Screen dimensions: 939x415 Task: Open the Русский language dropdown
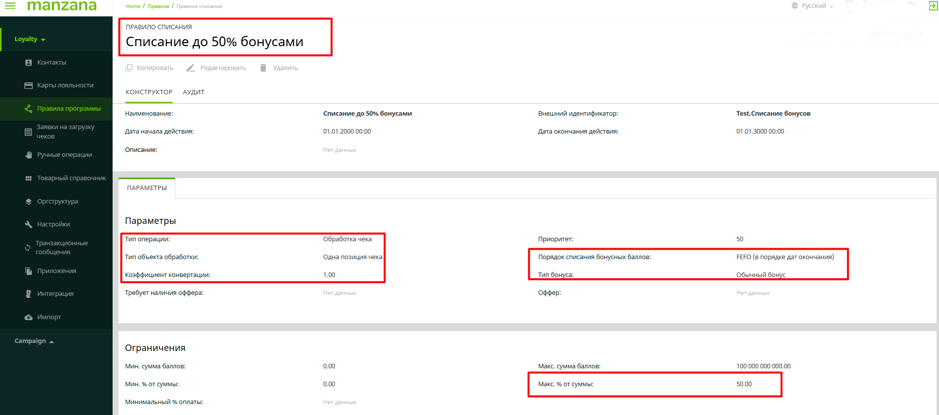point(814,6)
